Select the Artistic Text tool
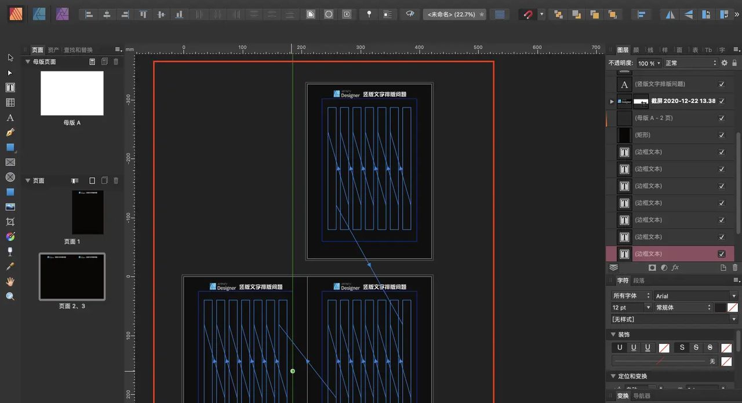Viewport: 742px width, 403px height. 9,117
